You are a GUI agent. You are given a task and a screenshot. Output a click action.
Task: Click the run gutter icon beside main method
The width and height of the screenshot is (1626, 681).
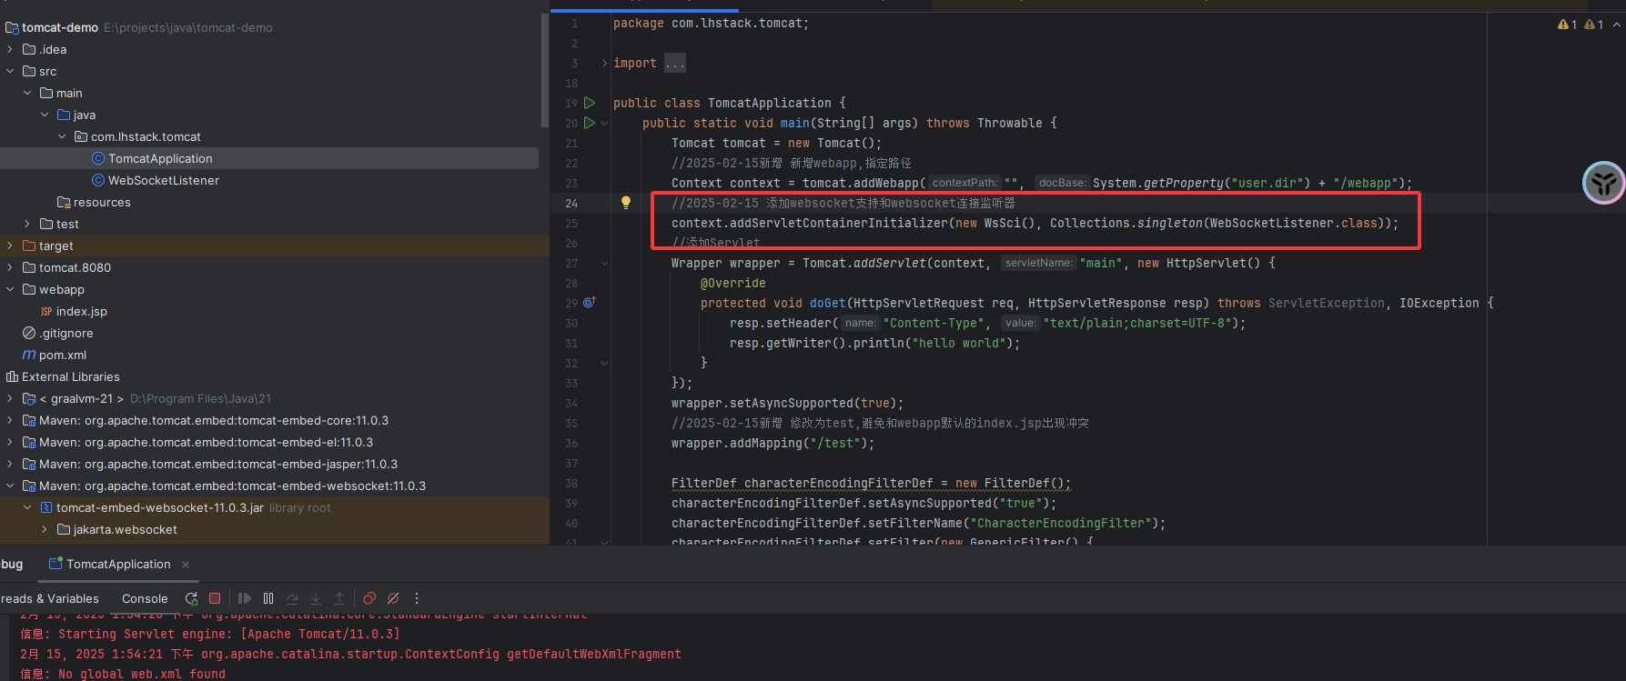pyautogui.click(x=590, y=123)
